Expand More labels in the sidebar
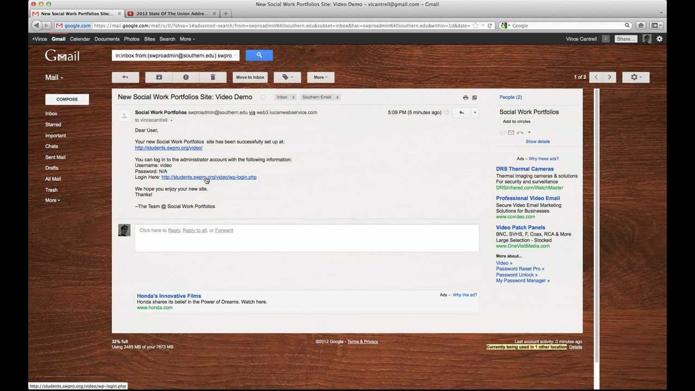This screenshot has height=391, width=695. [52, 200]
